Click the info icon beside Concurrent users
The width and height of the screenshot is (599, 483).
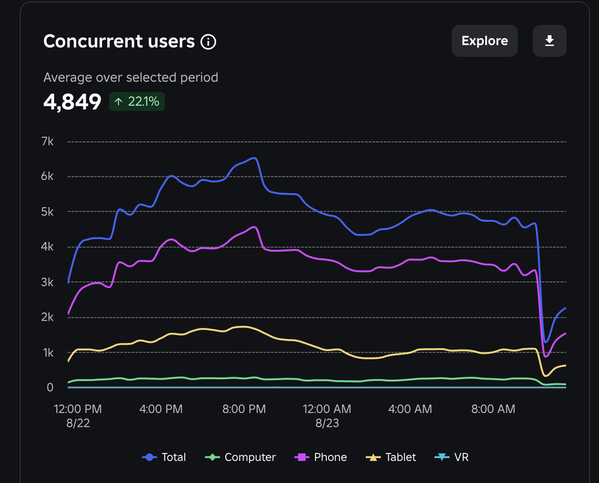point(208,42)
